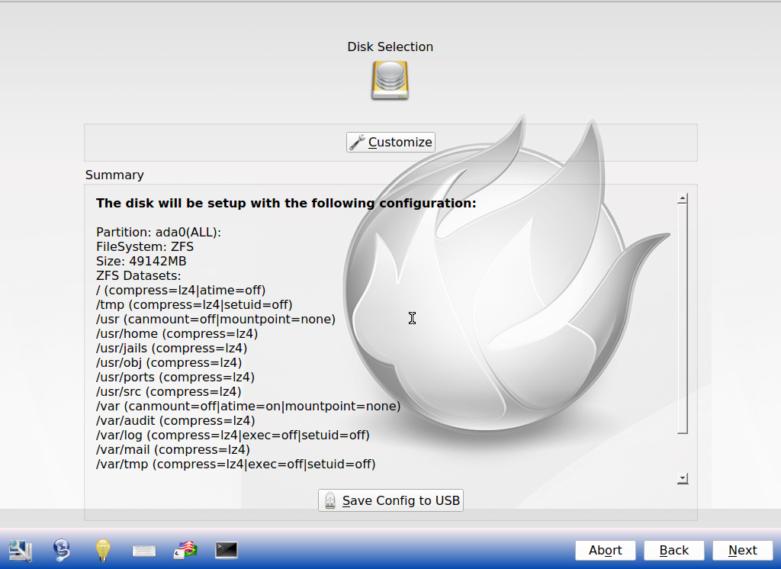The width and height of the screenshot is (781, 569).
Task: Click the '/usr/jails (compress=lz4)' line
Action: [172, 348]
